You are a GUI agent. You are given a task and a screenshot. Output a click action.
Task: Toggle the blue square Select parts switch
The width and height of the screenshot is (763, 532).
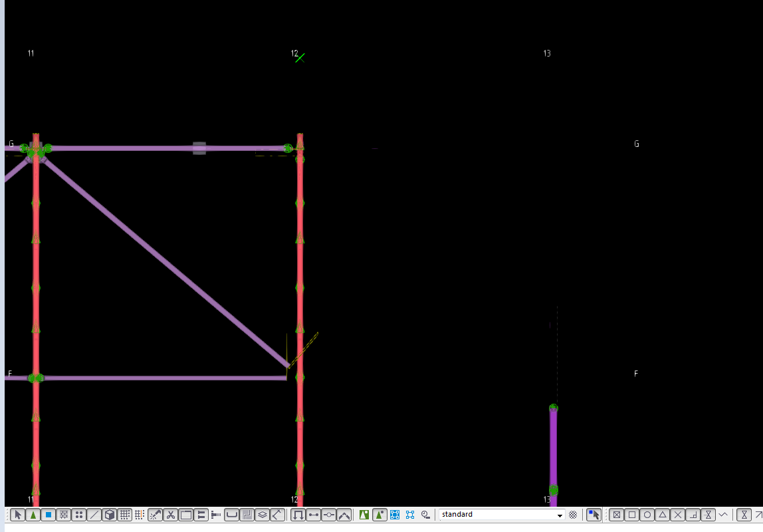click(48, 515)
